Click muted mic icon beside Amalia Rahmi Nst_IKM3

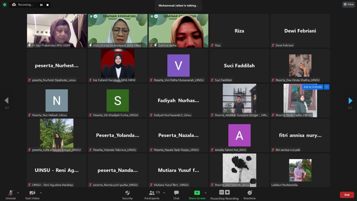pos(212,150)
